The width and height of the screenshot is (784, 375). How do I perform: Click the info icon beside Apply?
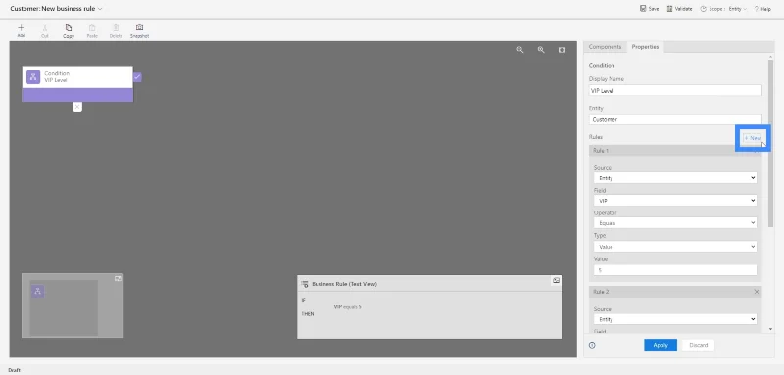(x=593, y=345)
